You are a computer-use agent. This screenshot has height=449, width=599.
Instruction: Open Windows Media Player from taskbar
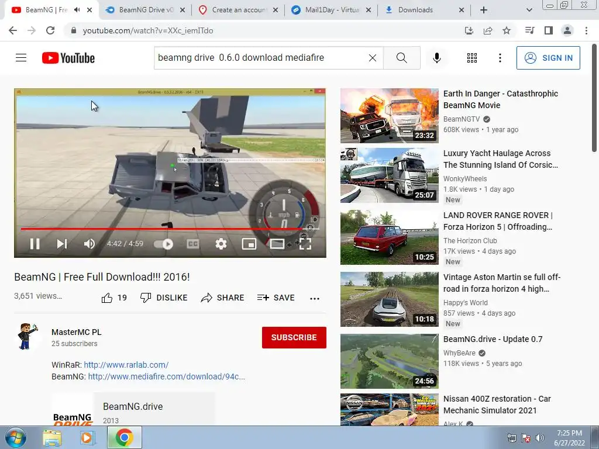pos(87,437)
